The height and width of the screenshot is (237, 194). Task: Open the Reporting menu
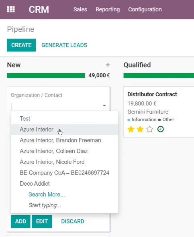pos(108,9)
